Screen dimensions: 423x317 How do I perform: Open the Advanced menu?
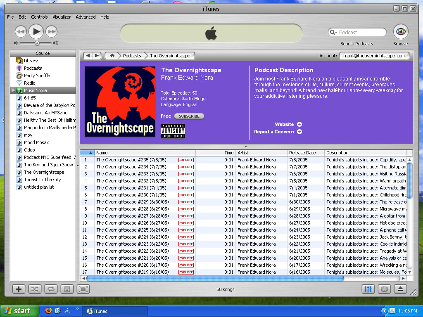[x=86, y=17]
